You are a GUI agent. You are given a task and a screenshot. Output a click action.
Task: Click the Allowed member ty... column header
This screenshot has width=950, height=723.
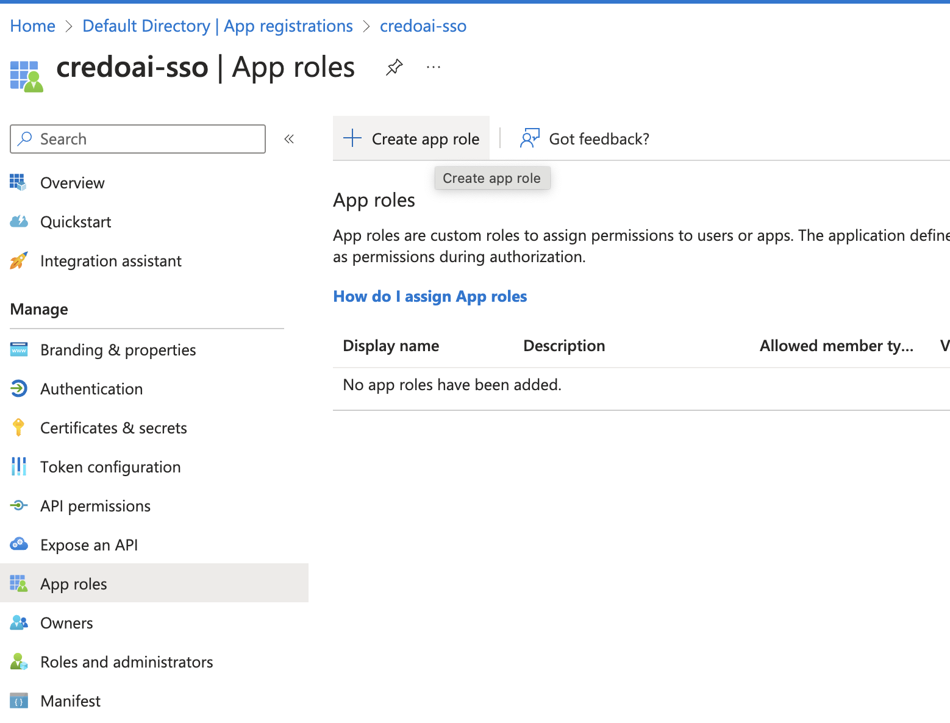[837, 346]
